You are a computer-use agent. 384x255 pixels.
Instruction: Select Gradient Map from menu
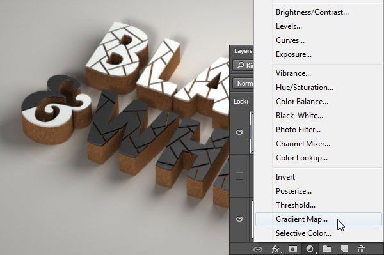[x=319, y=219]
